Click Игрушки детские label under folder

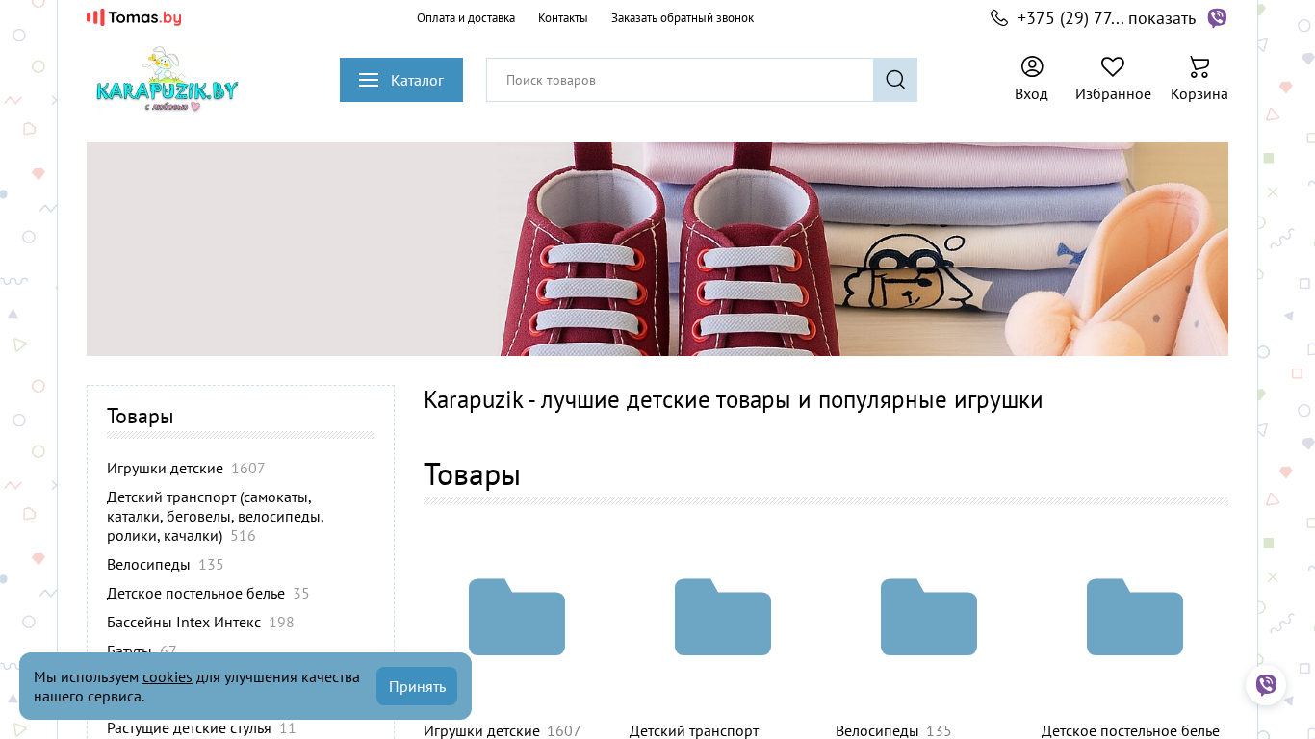point(481,730)
